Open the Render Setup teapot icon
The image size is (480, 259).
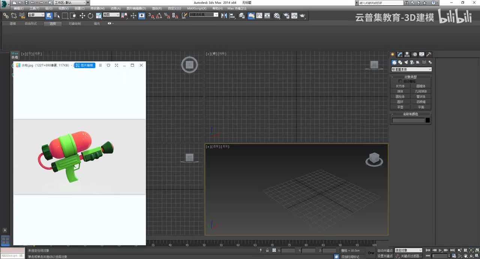[x=286, y=16]
